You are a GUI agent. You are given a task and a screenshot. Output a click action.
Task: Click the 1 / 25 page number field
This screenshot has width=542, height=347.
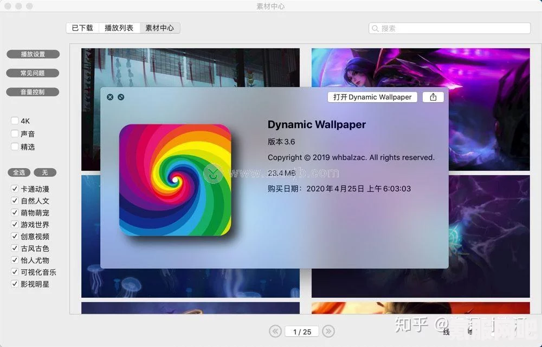(x=302, y=332)
